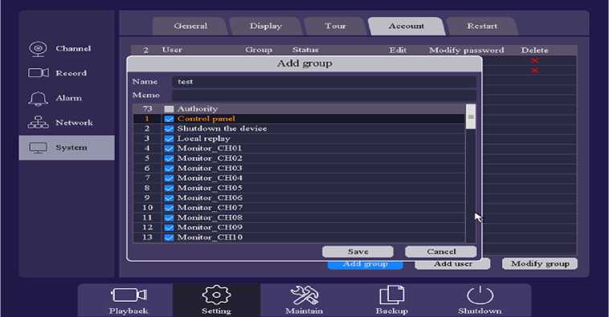609x317 pixels.
Task: Select the Record camcorder icon
Action: click(x=38, y=73)
